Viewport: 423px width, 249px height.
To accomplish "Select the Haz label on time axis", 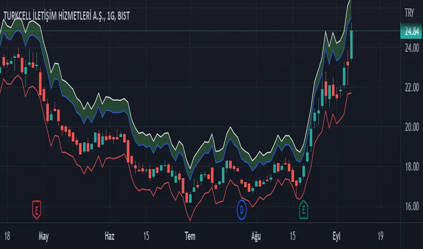I will 109,236.
